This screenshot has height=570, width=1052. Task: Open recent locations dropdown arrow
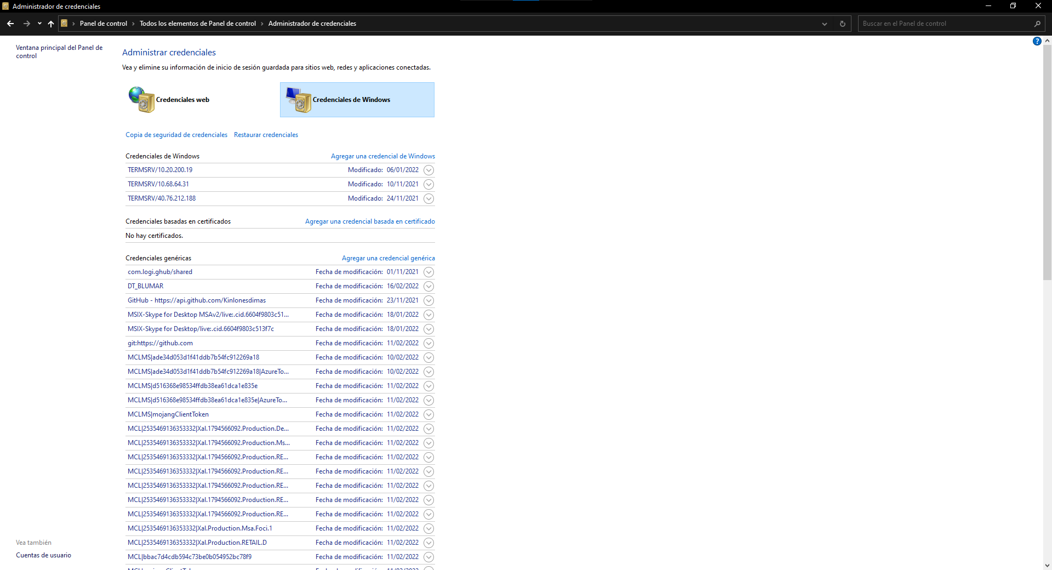click(x=39, y=24)
